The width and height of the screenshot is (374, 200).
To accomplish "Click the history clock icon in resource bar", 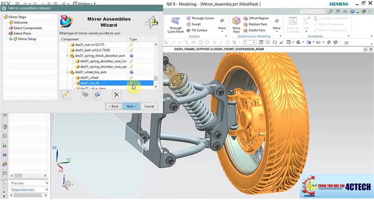I will 5,127.
